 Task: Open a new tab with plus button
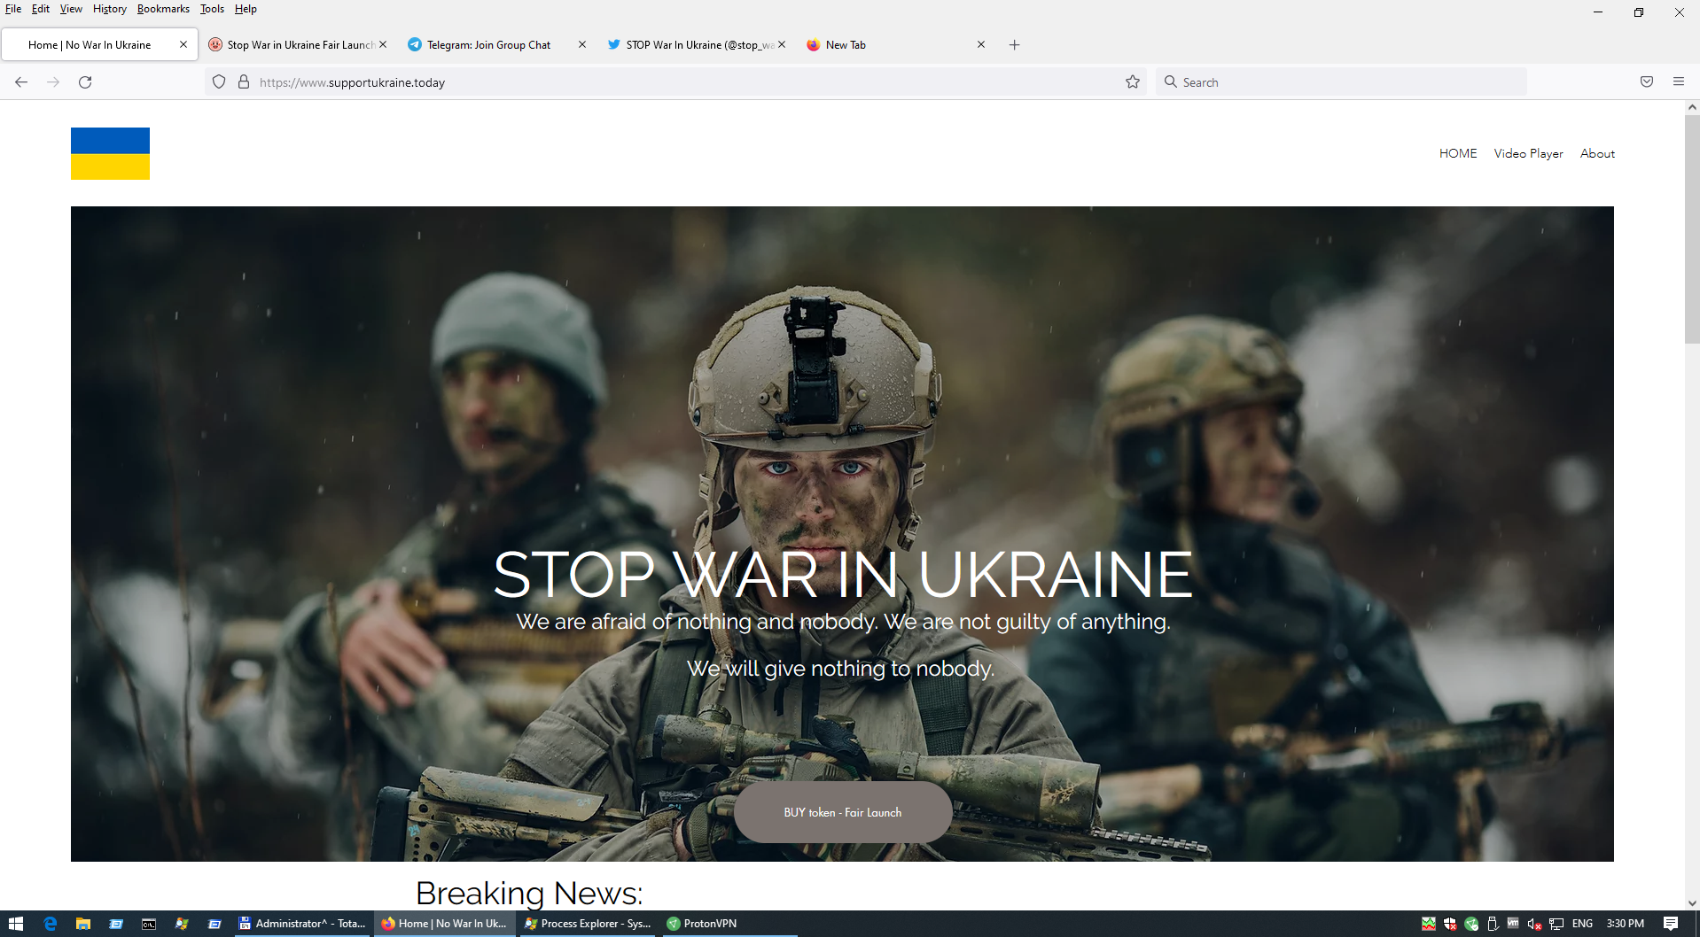coord(1015,45)
